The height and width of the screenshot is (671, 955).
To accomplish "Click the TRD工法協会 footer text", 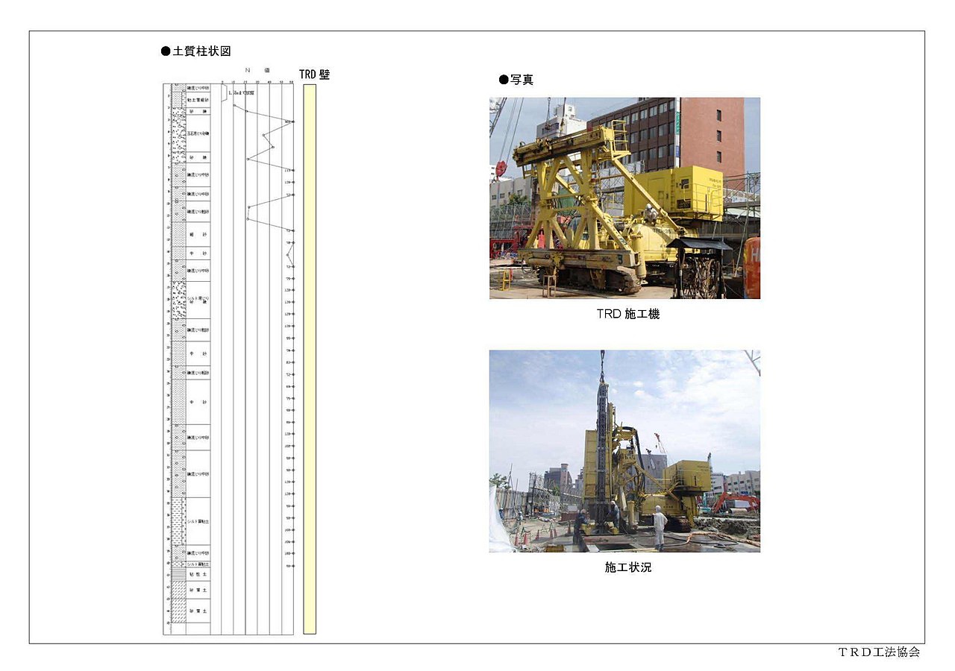I will 879,652.
